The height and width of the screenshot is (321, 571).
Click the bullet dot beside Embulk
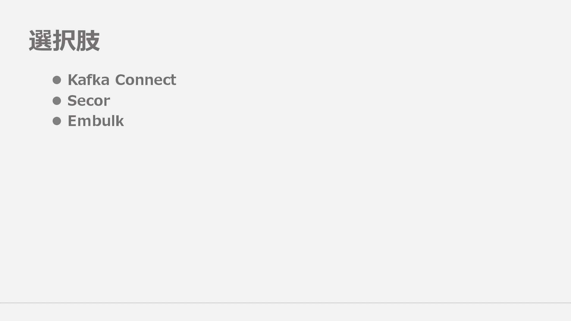pyautogui.click(x=57, y=121)
